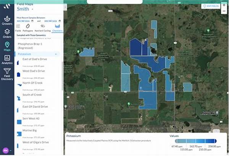Switch to the Fields tab
The height and width of the screenshot is (156, 229).
click(x=18, y=28)
